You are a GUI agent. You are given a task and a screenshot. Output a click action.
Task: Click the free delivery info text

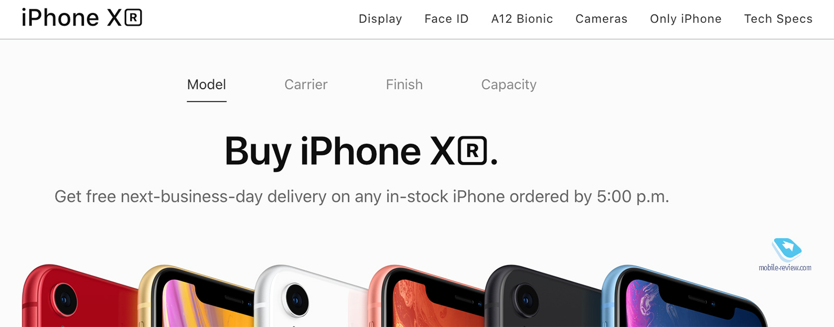click(x=362, y=197)
